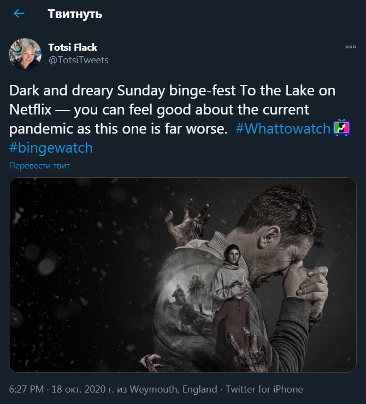
Task: Click the Totsi Flack display name
Action: click(73, 47)
